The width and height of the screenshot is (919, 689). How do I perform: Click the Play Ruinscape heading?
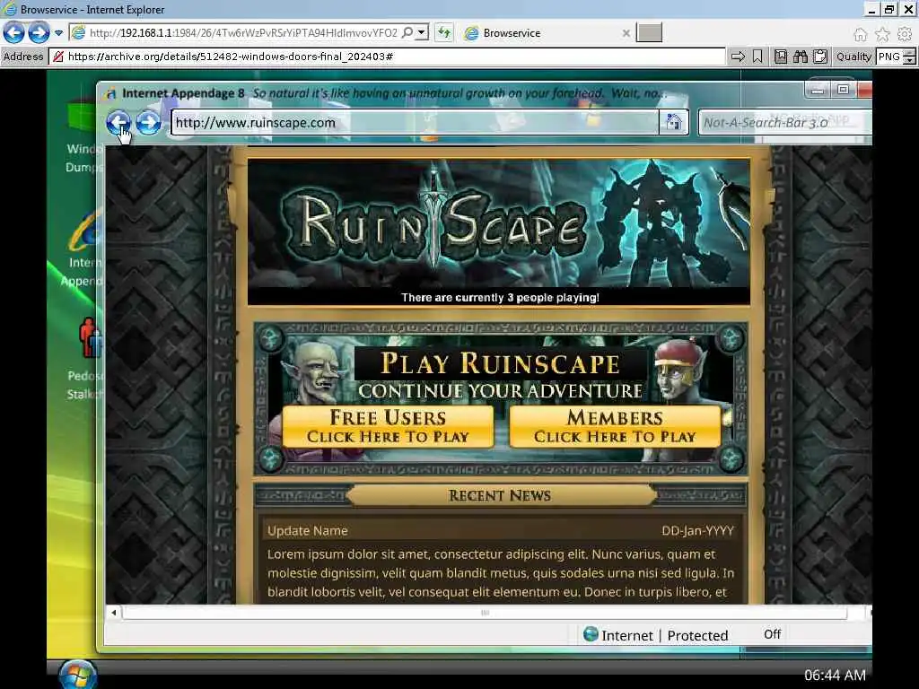tap(500, 362)
